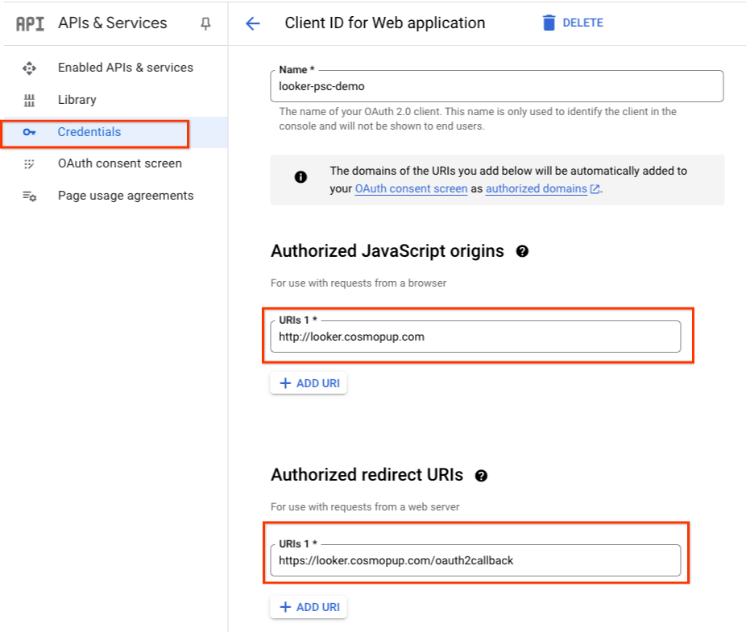Click the Page usage agreements icon
This screenshot has width=746, height=632.
[x=30, y=196]
